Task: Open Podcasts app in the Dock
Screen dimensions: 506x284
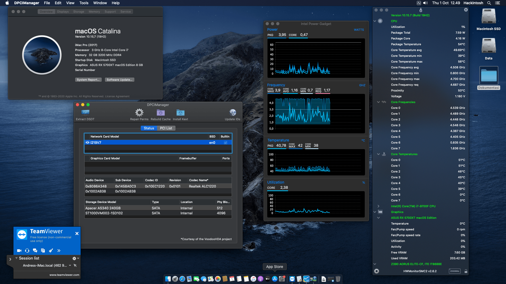Action: click(x=260, y=279)
